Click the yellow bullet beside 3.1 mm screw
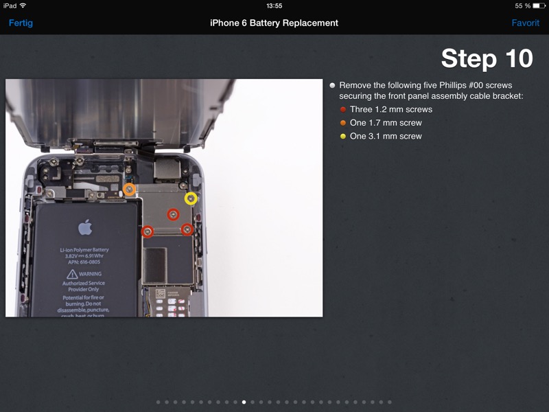This screenshot has width=549, height=412. click(x=343, y=137)
